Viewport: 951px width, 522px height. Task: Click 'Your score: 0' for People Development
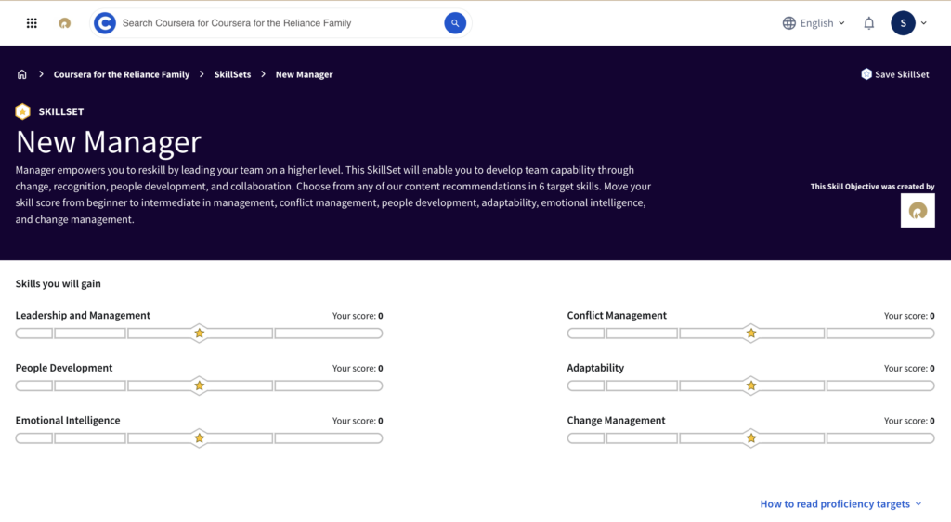coord(358,368)
